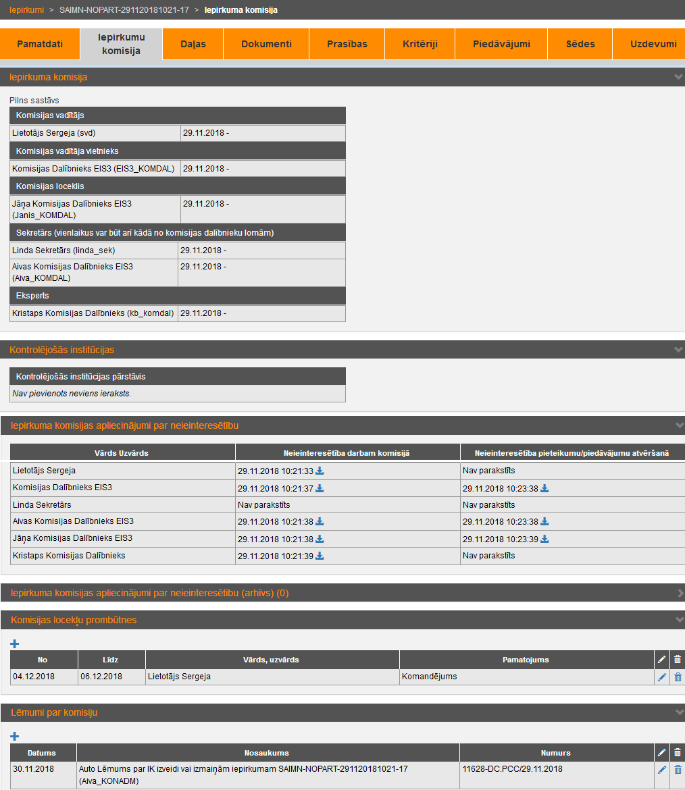This screenshot has height=790, width=685.
Task: Open the Dokumenti tab
Action: coord(266,44)
